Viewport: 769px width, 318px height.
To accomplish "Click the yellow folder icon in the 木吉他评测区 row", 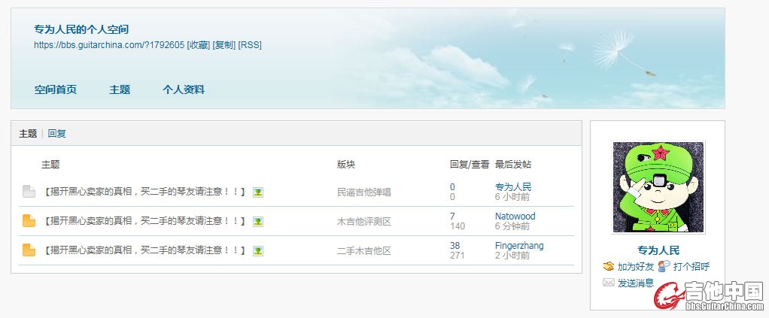I will pyautogui.click(x=29, y=221).
